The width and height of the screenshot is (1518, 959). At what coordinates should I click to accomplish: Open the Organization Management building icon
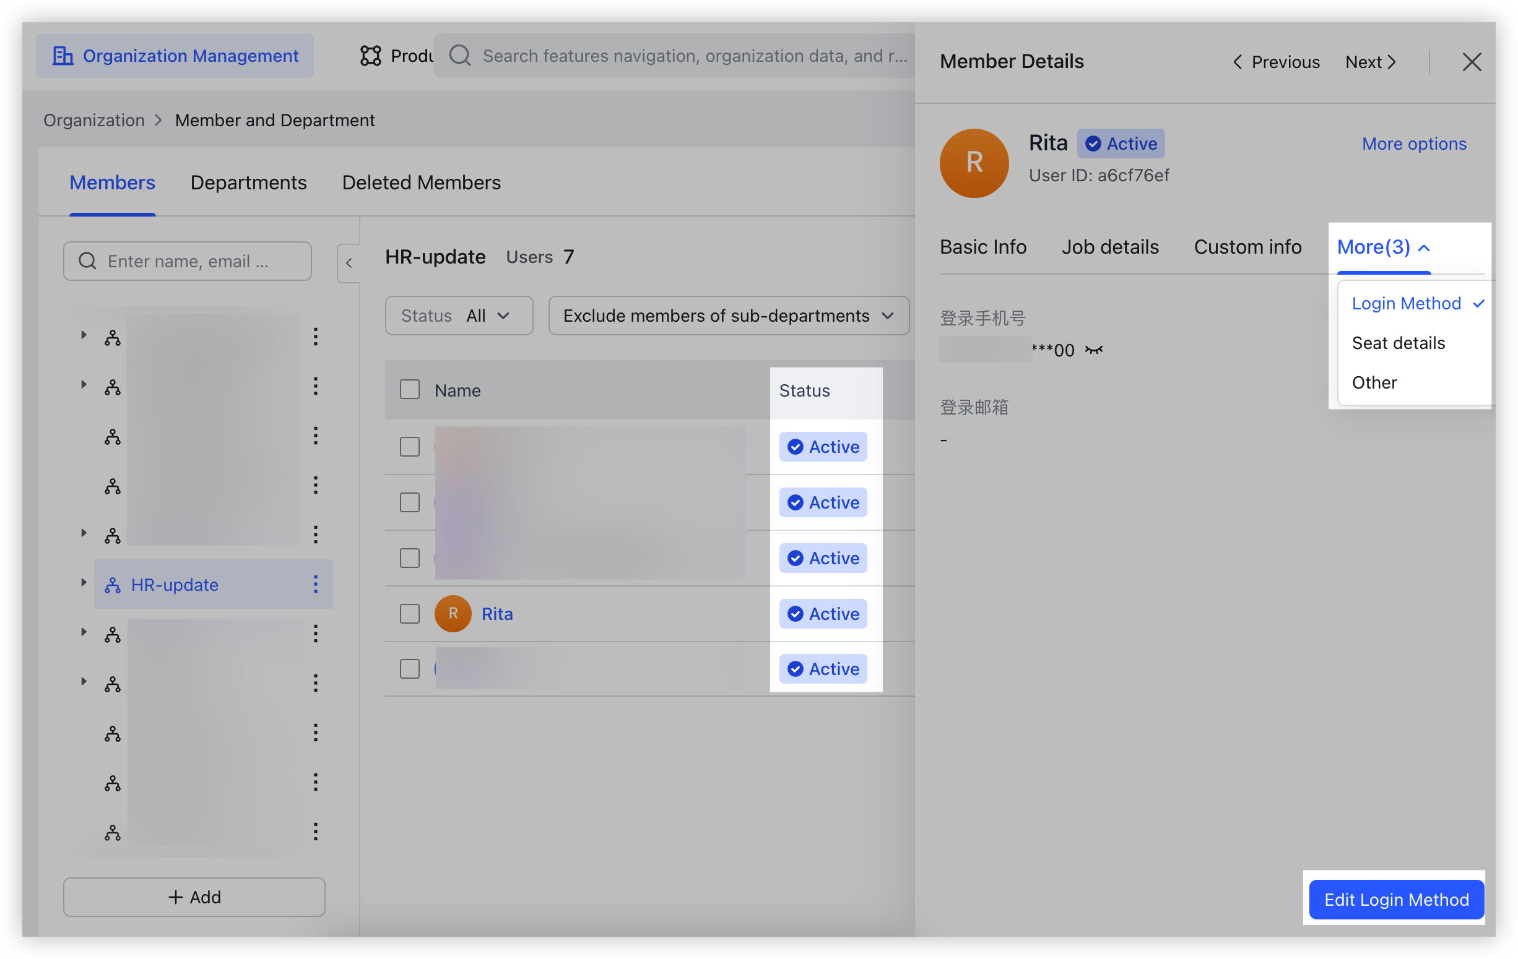(x=63, y=56)
